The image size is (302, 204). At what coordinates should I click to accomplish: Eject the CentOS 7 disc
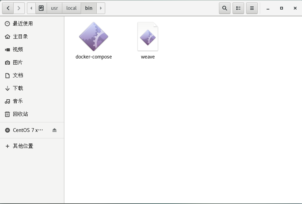coord(54,130)
